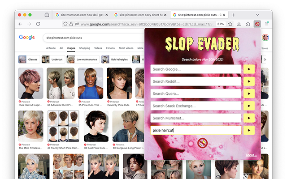Switch to the site:mumsnet.com tab
287x179 pixels.
coord(82,15)
